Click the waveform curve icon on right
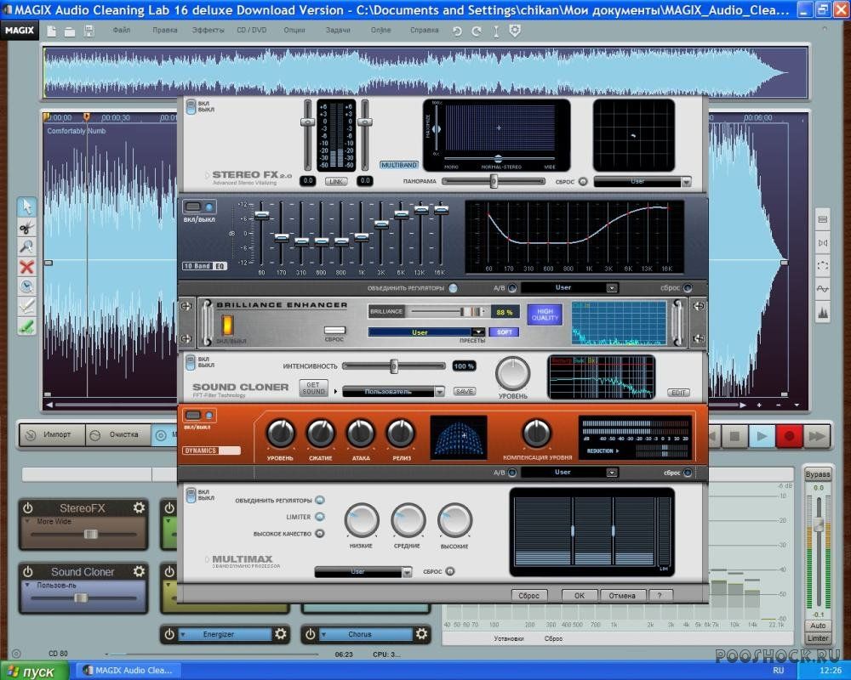The width and height of the screenshot is (851, 680). point(823,289)
